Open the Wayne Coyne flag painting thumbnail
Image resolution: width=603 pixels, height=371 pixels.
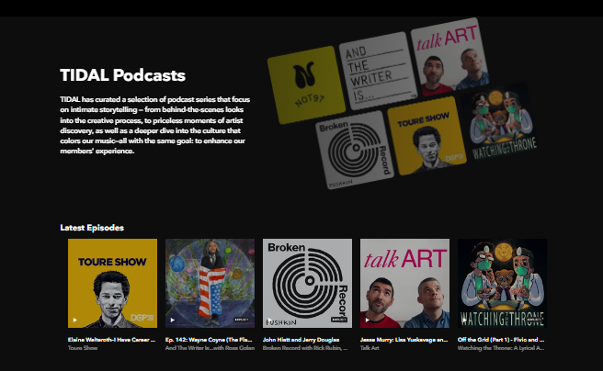[x=210, y=283]
